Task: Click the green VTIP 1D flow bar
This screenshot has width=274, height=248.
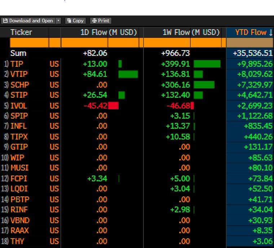Action: tap(128, 74)
